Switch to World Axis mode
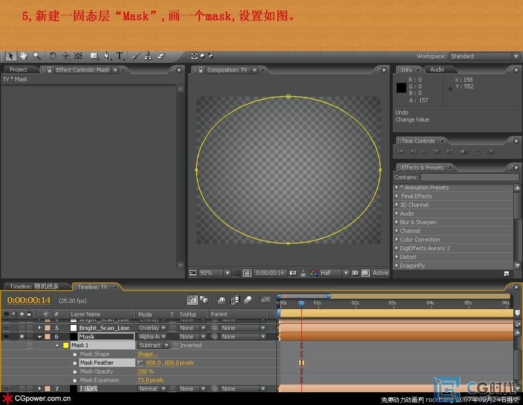Screen dimensions: 523x405 (x=202, y=56)
